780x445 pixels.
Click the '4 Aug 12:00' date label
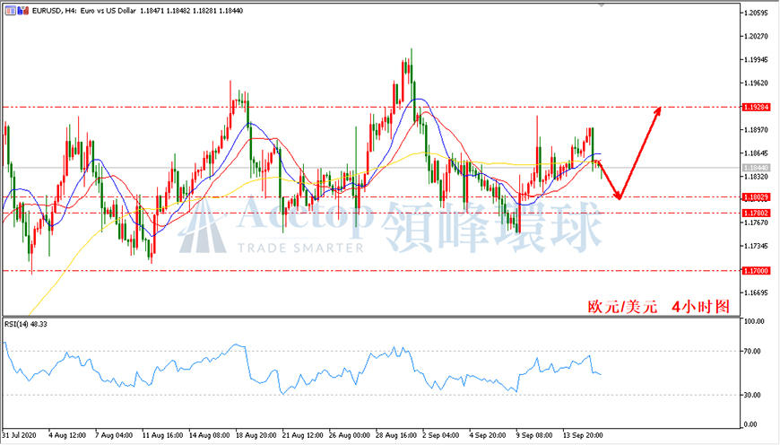point(67,435)
